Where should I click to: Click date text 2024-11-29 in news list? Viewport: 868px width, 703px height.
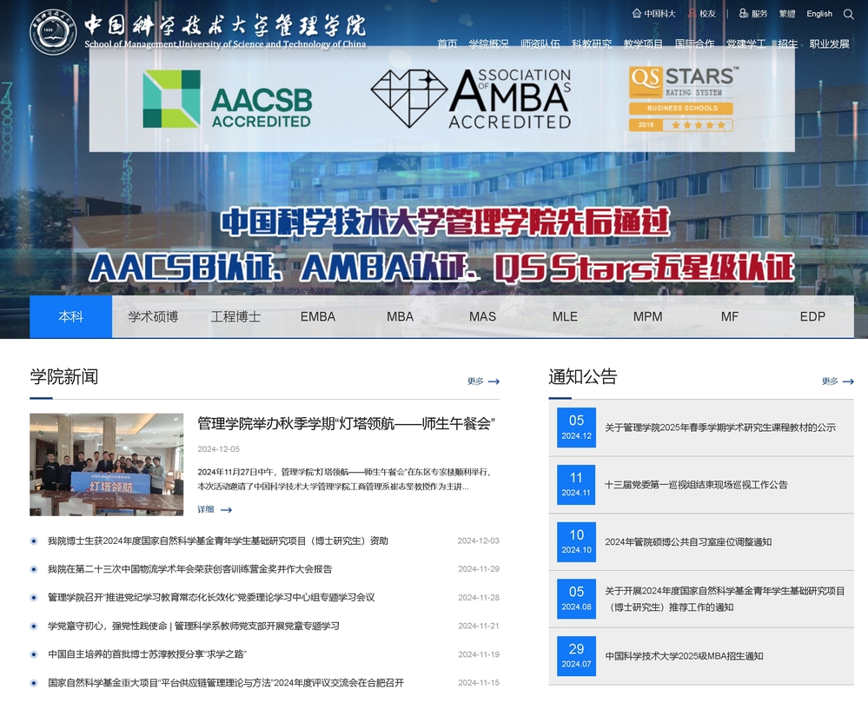[478, 569]
